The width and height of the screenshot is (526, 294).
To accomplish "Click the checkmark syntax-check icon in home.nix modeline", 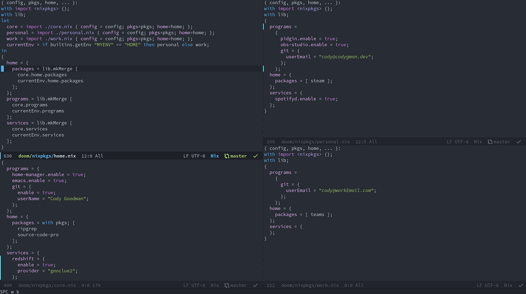I will (x=255, y=156).
